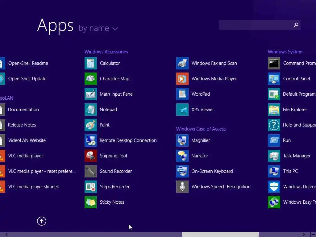Open the Default Programs icon
The height and width of the screenshot is (237, 316).
click(274, 94)
